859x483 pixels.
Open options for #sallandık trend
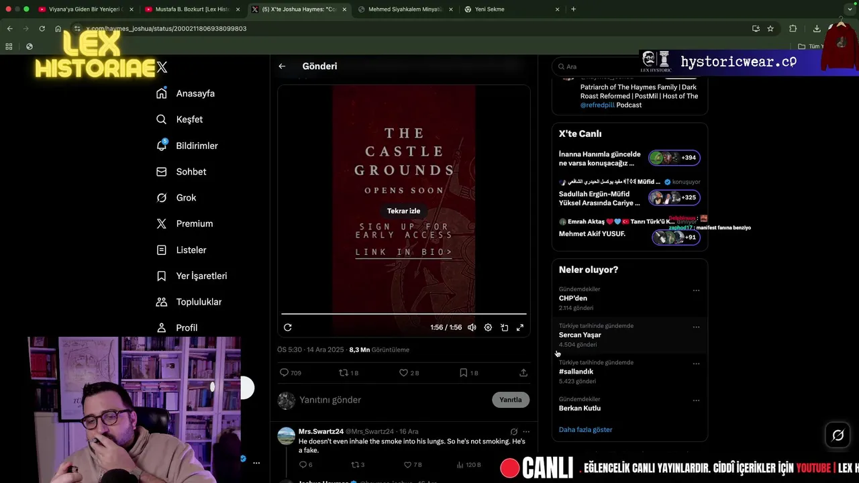[696, 364]
